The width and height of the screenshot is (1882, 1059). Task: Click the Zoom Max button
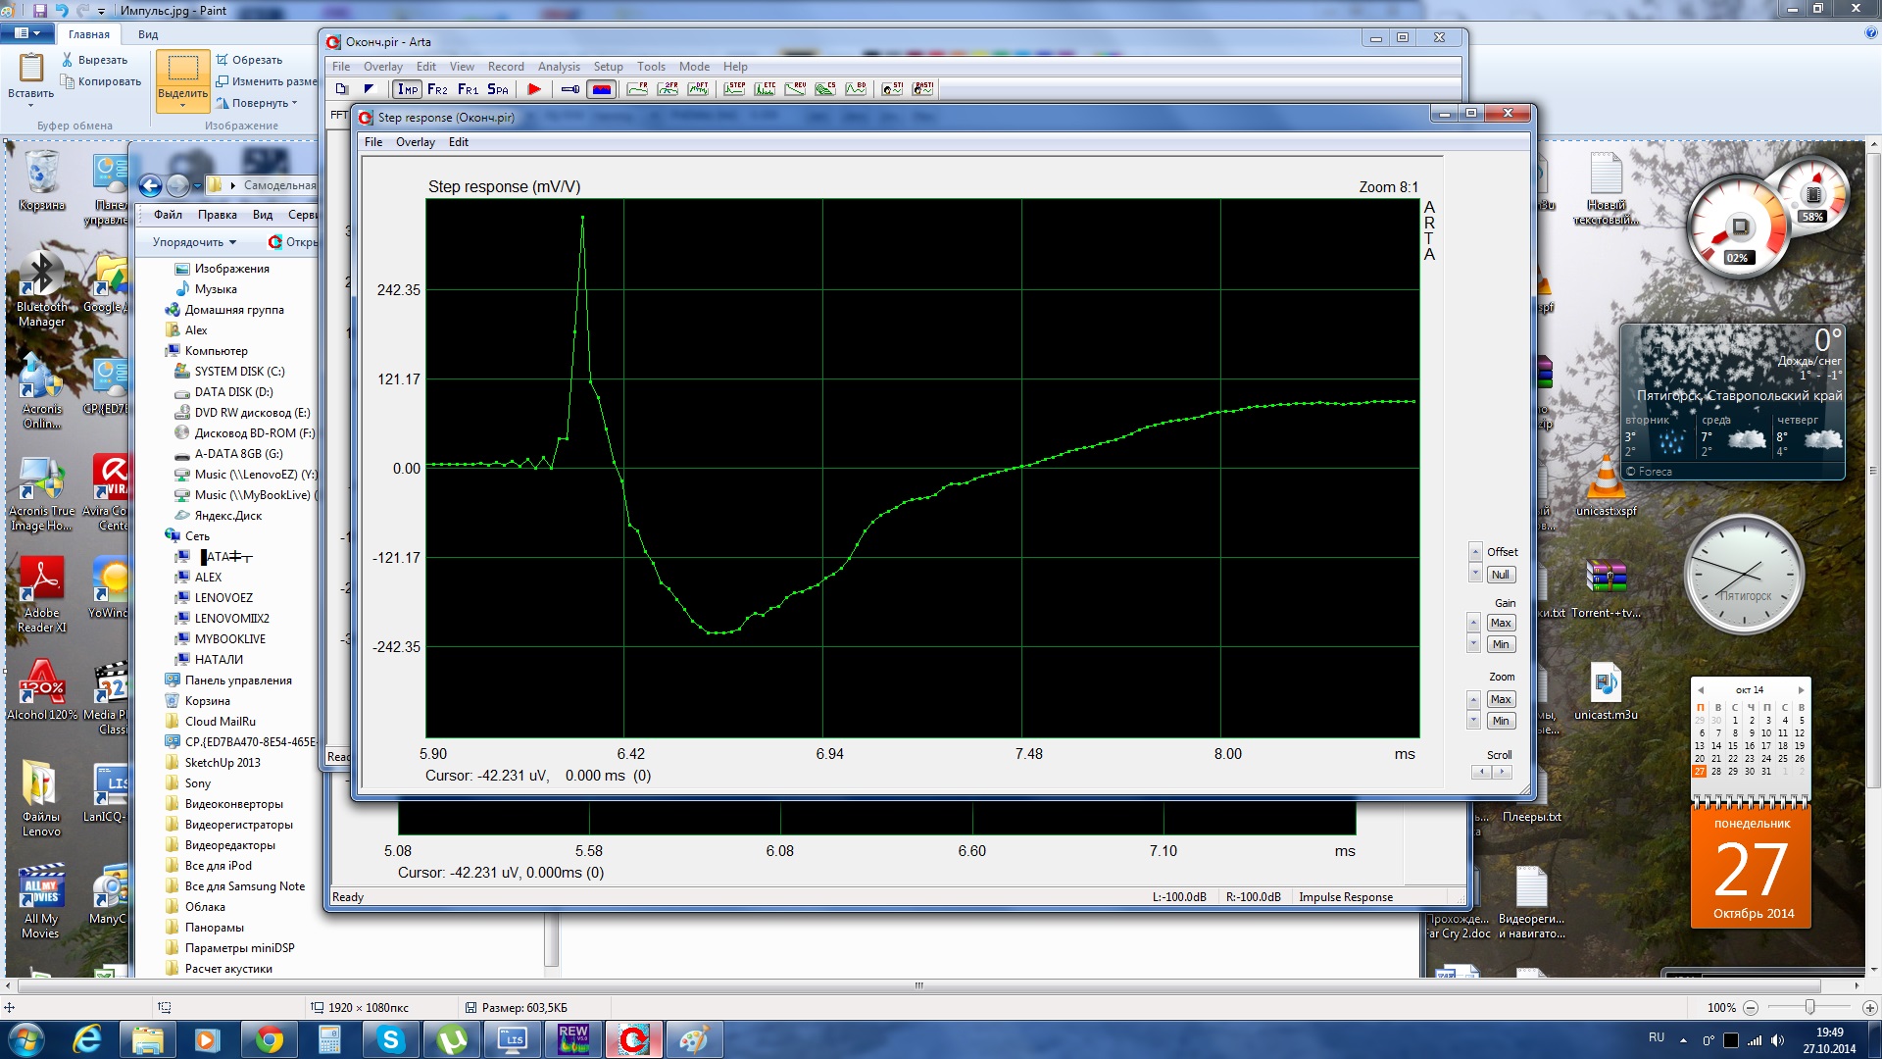pyautogui.click(x=1501, y=699)
